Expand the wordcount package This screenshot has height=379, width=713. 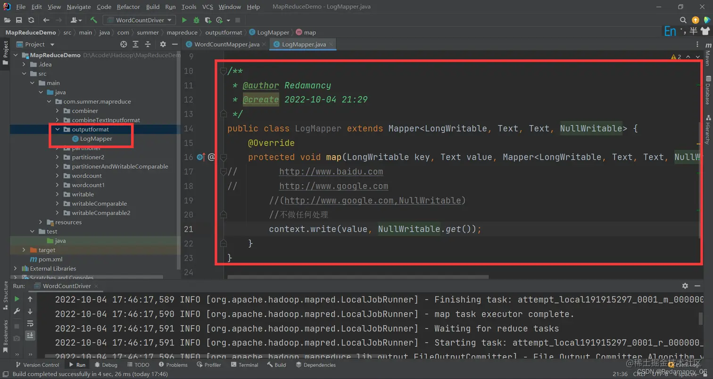[57, 175]
